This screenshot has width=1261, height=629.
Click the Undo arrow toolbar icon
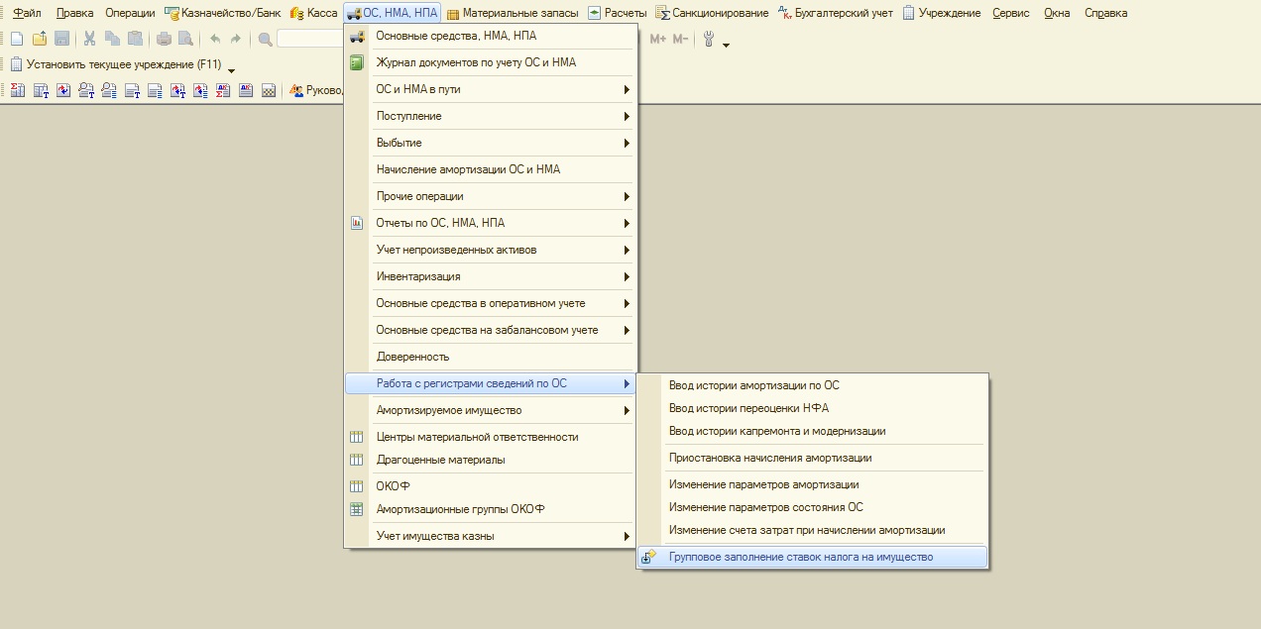point(215,39)
